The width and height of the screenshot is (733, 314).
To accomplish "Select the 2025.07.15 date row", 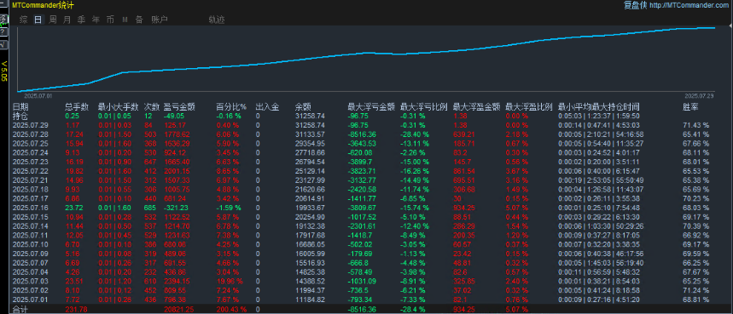I will 31,217.
